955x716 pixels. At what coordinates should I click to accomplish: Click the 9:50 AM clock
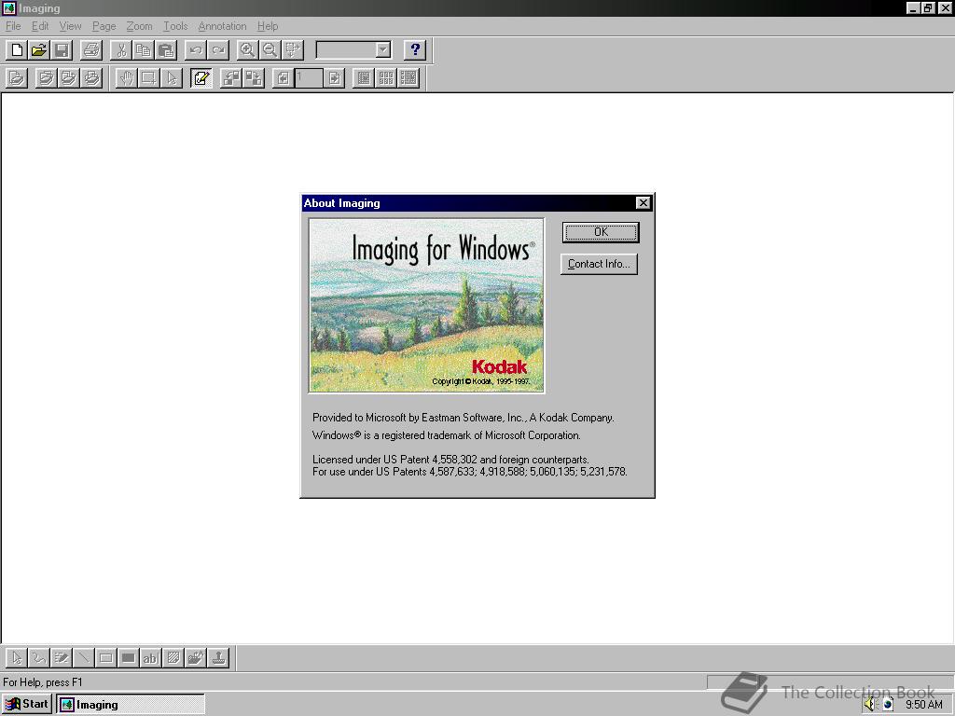pos(924,705)
